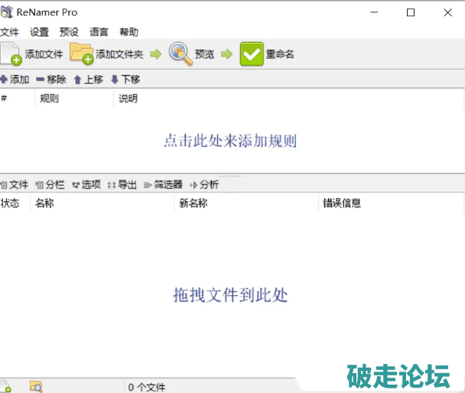The height and width of the screenshot is (393, 465).
Task: Click the Add Folders (添加文件夹) icon
Action: pos(81,54)
